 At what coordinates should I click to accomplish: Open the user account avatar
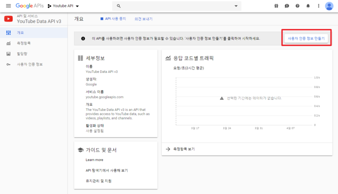click(x=329, y=6)
